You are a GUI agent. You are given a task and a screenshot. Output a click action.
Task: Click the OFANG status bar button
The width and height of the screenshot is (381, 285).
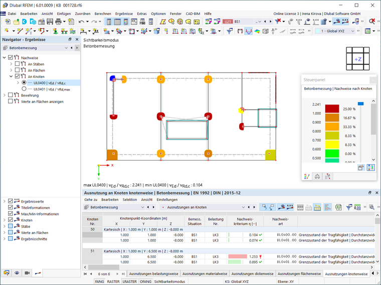[x=145, y=281]
